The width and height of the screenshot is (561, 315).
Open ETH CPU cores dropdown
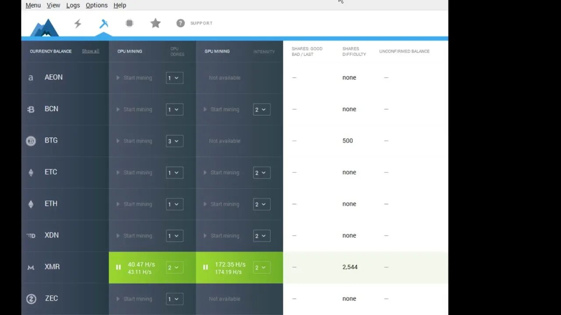tap(174, 204)
